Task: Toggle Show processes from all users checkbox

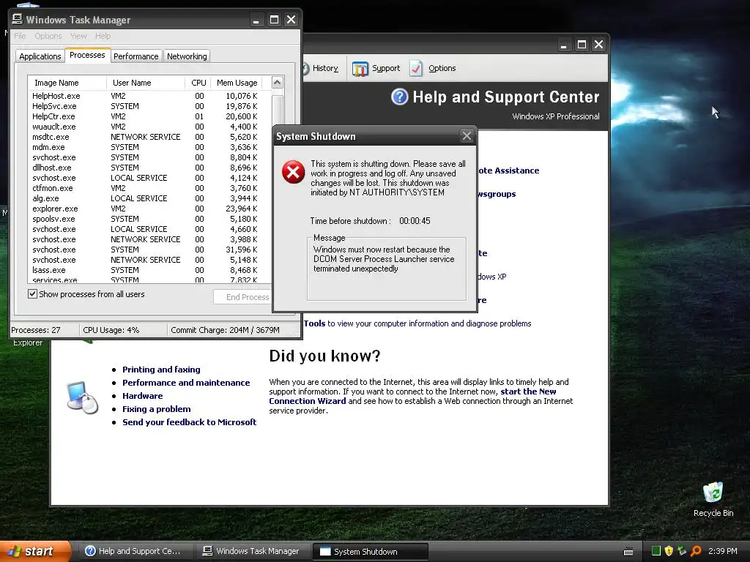Action: (32, 294)
